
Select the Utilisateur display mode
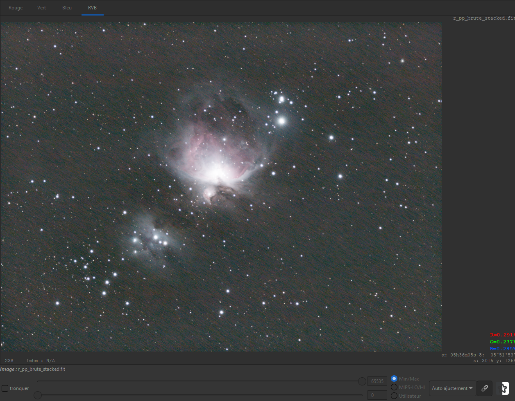click(394, 396)
